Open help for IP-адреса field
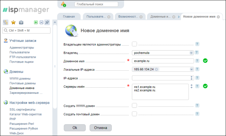Viewport: 226px width, 136px height. point(197,78)
